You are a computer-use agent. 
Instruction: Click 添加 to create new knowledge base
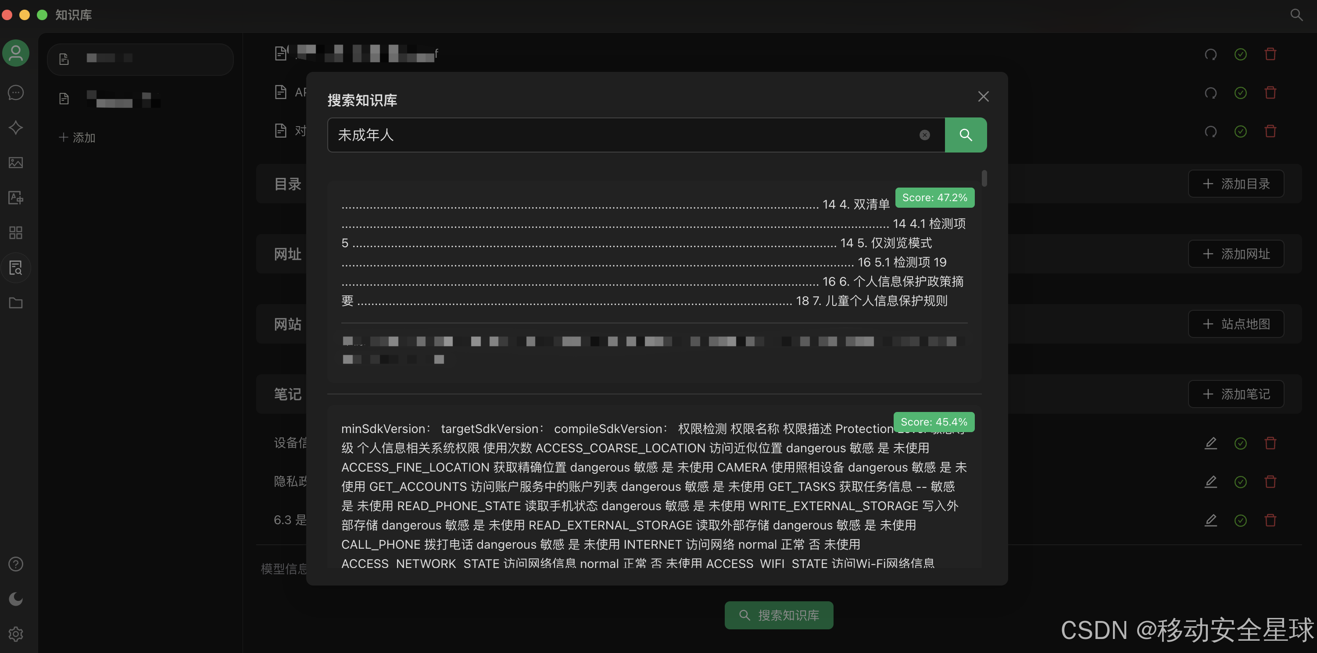pyautogui.click(x=77, y=137)
